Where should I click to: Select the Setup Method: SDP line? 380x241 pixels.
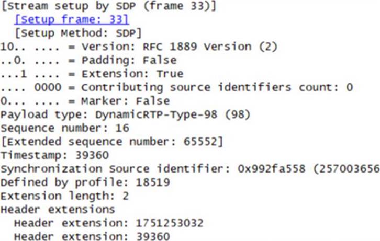pos(78,33)
